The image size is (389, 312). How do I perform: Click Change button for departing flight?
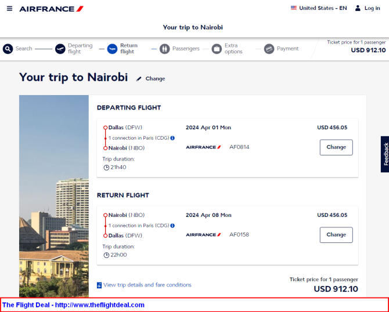[336, 147]
